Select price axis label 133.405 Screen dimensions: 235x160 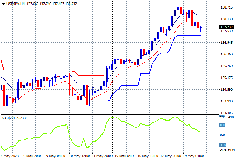pyautogui.click(x=227, y=113)
